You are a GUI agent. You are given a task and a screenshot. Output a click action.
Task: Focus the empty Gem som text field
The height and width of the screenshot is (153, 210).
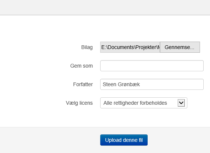[x=152, y=66]
